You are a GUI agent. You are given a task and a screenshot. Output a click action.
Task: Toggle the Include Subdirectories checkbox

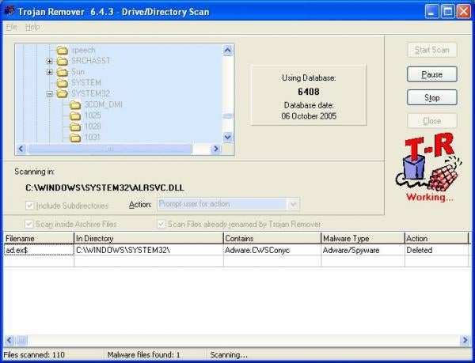click(29, 206)
